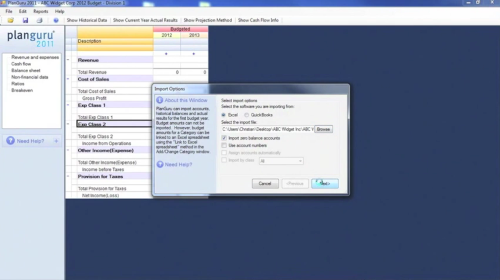The image size is (500, 280).
Task: Click Show Historical Data in the toolbar
Action: (87, 20)
